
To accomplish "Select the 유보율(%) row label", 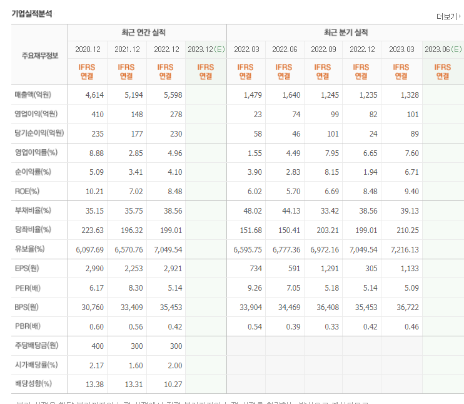I will [x=29, y=249].
